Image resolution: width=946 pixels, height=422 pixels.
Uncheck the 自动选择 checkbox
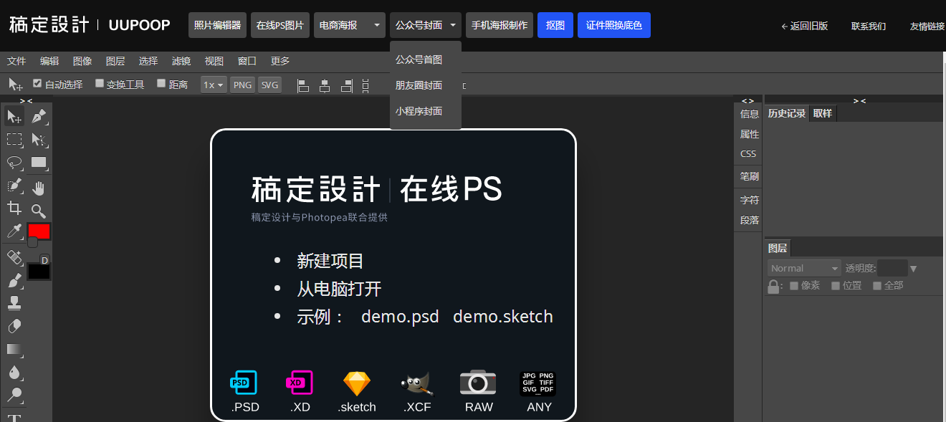(x=38, y=83)
